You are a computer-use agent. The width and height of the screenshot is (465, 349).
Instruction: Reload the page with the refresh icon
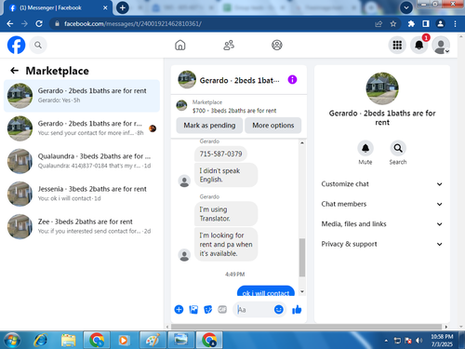click(39, 24)
